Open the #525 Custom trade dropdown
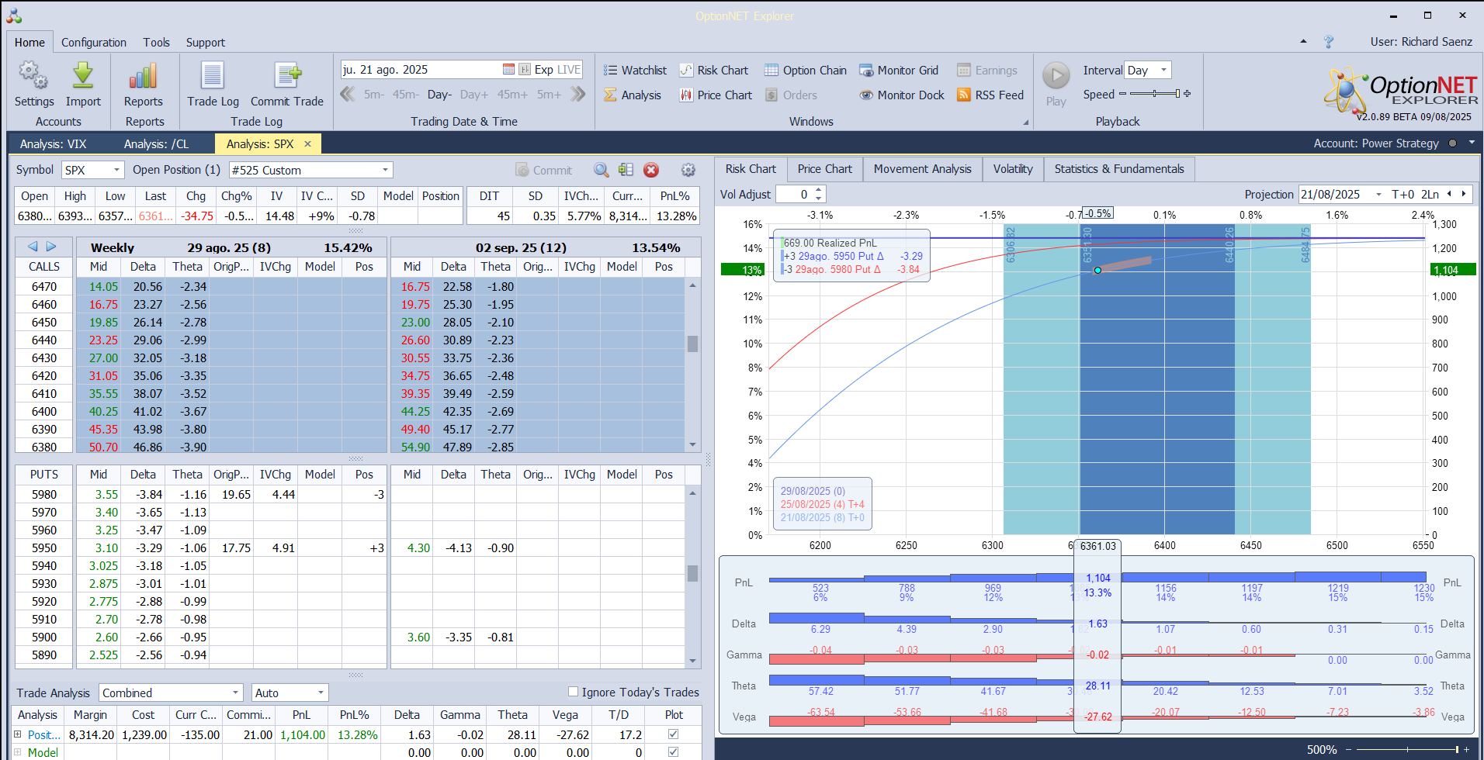The image size is (1484, 760). [x=385, y=170]
